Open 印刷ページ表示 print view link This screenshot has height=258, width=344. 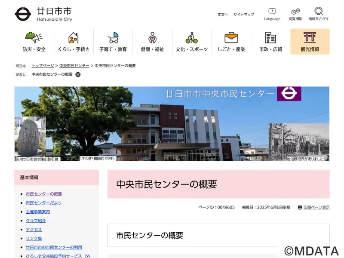click(316, 207)
